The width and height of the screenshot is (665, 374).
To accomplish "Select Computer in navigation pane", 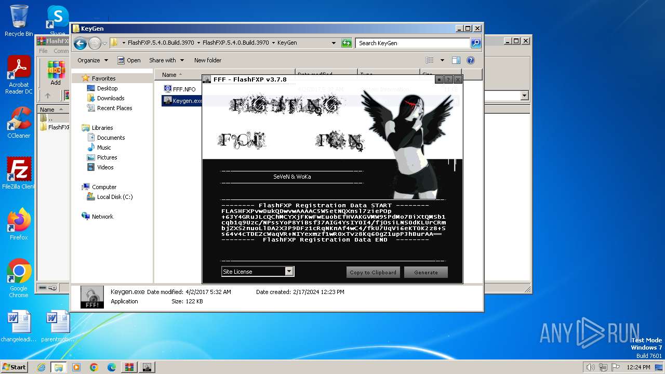I will (104, 187).
